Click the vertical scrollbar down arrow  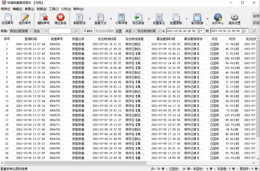pyautogui.click(x=258, y=159)
